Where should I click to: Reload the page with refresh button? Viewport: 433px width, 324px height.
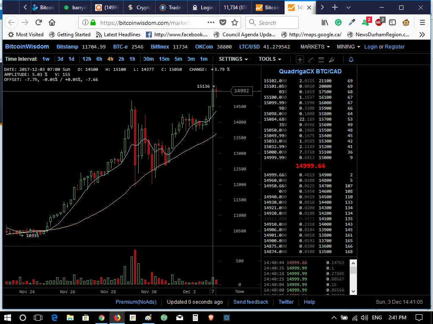tap(38, 22)
